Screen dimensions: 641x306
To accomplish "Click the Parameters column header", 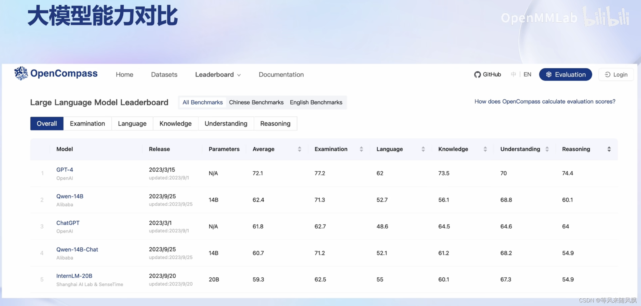I will [x=224, y=149].
